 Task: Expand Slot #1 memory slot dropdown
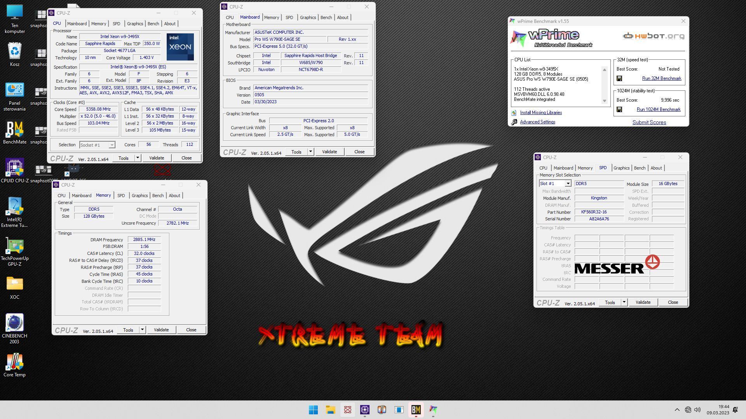click(x=568, y=184)
